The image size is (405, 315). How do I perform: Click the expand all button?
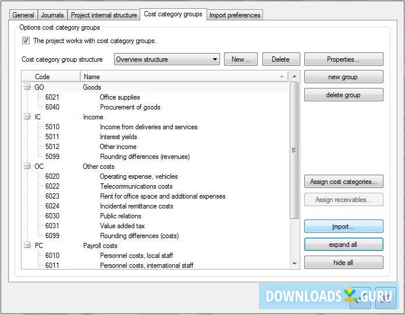[x=343, y=245]
